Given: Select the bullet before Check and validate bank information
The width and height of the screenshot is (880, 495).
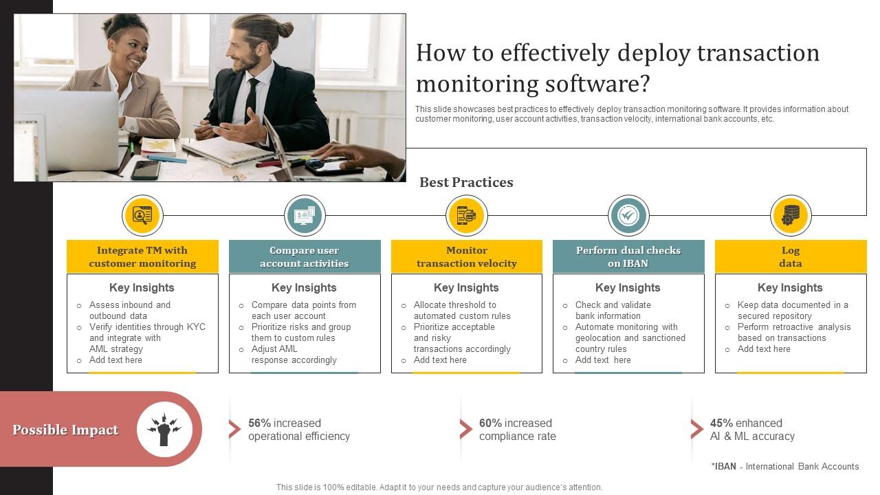Looking at the screenshot, I should pos(565,305).
